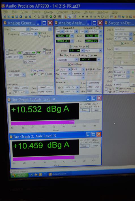Screen dimensions: 135x201
Task: Click the Cut scissors icon
Action: click(x=39, y=17)
